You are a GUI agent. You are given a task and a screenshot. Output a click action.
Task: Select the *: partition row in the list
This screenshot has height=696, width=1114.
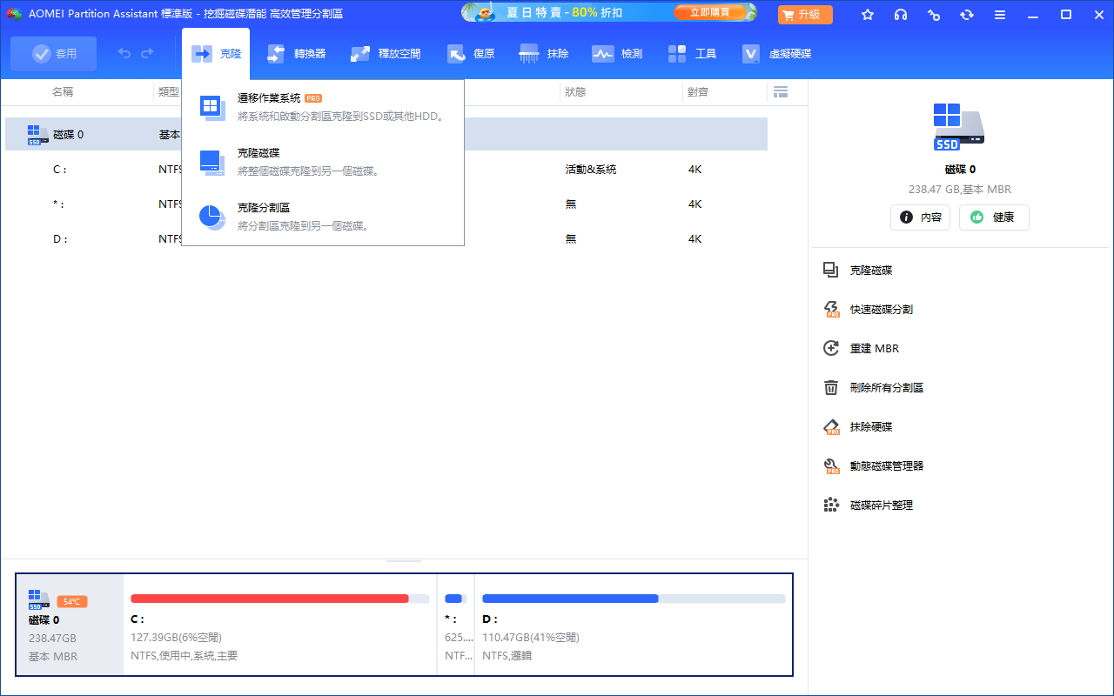[x=386, y=204]
